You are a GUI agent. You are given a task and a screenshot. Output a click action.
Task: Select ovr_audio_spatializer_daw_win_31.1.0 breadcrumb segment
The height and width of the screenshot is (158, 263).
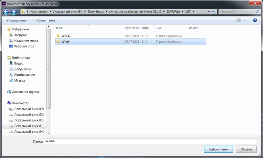click(x=135, y=12)
